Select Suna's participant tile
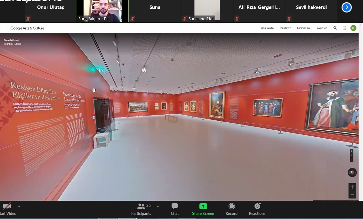The height and width of the screenshot is (219, 363). (155, 11)
